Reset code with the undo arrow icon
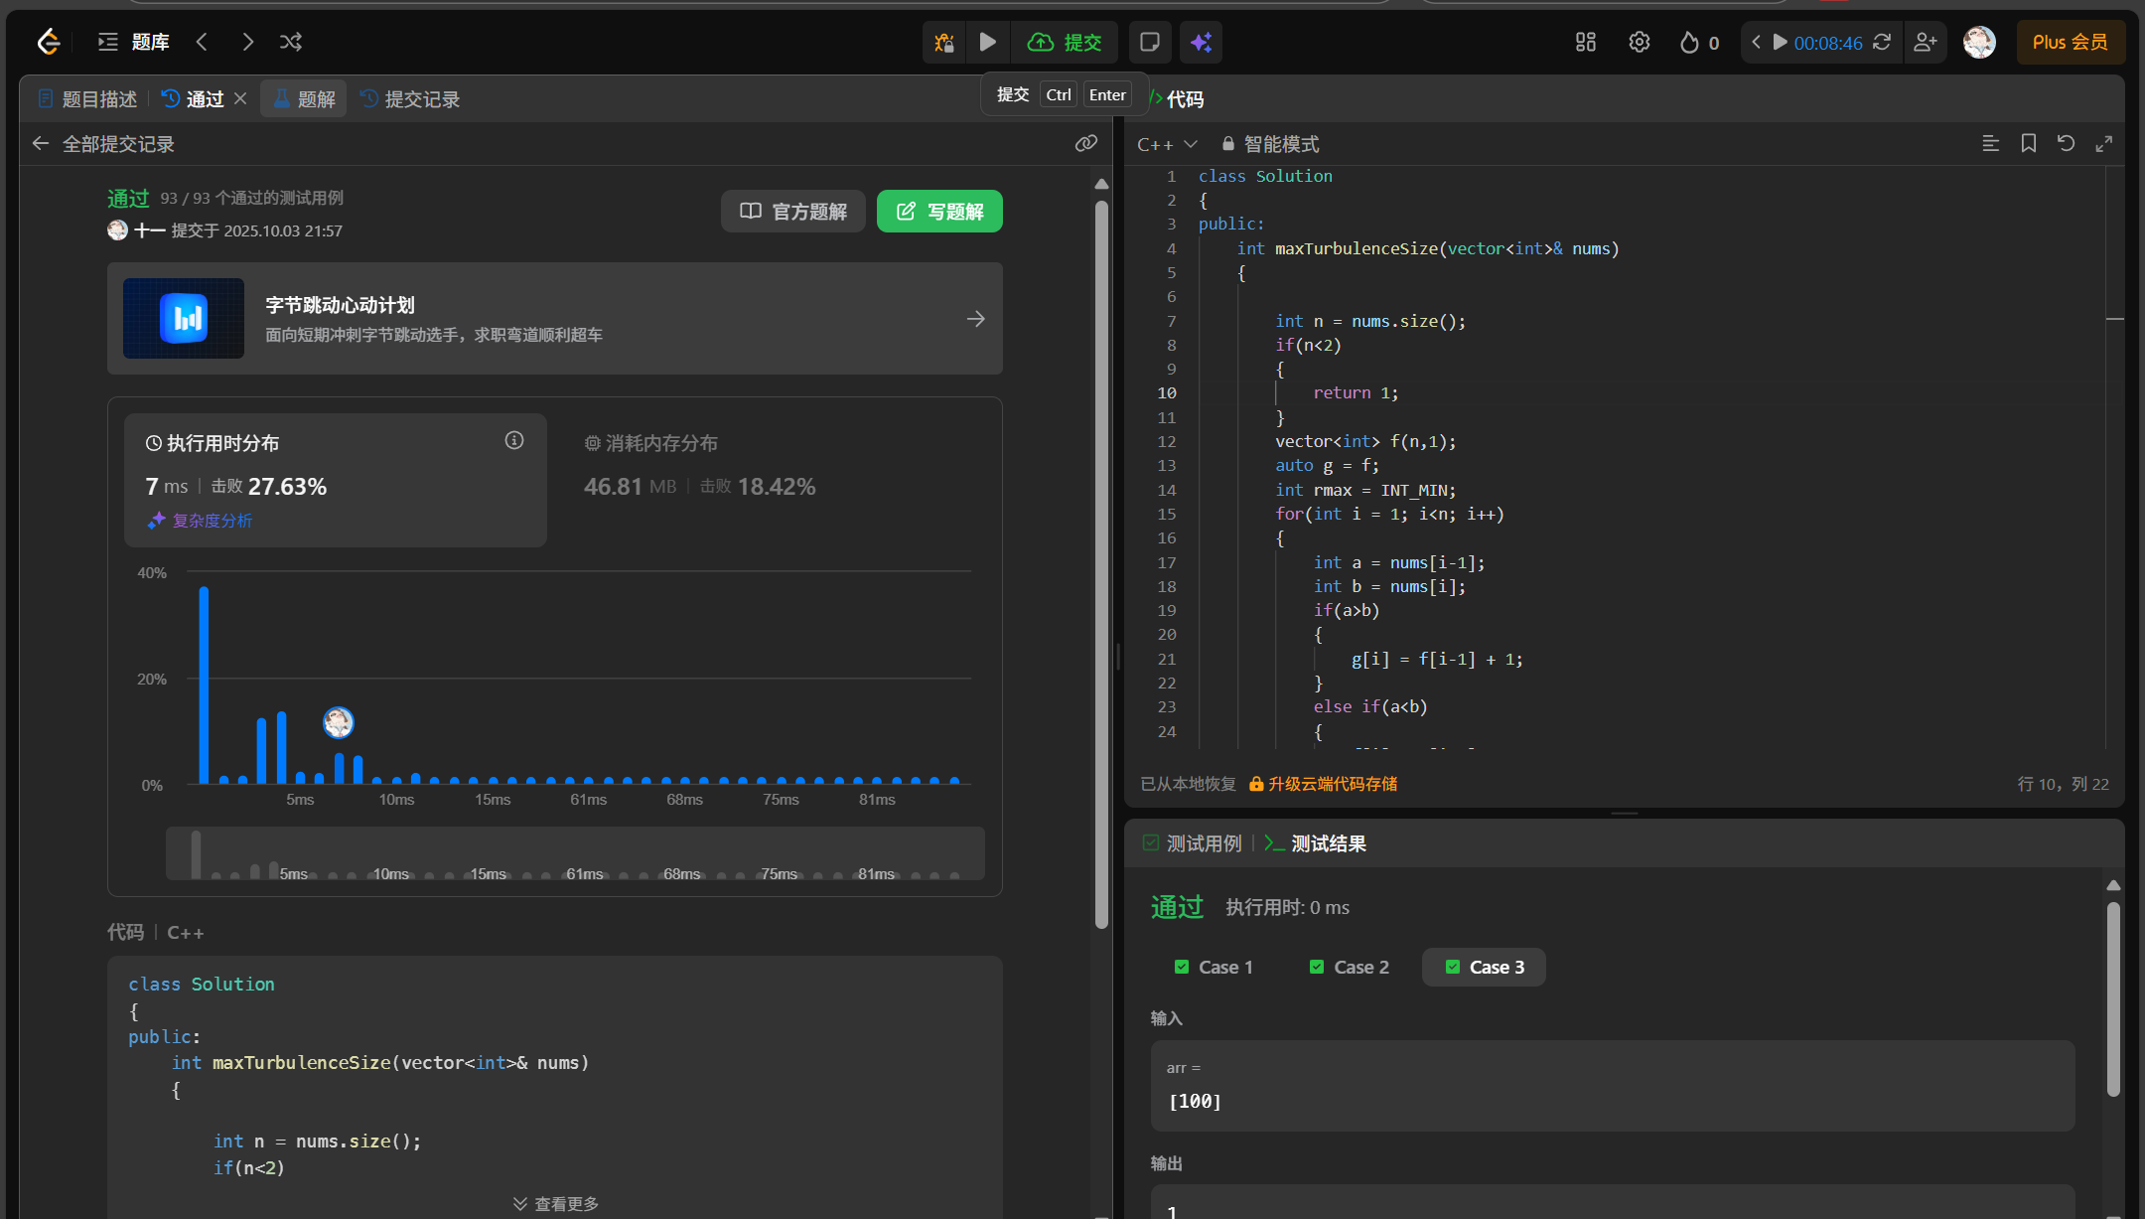 click(x=2066, y=144)
